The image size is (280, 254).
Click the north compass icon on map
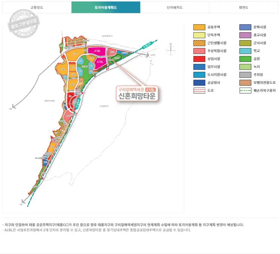click(x=171, y=50)
